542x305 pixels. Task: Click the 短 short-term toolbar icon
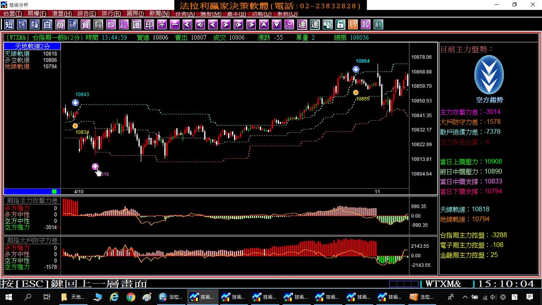click(x=9, y=25)
